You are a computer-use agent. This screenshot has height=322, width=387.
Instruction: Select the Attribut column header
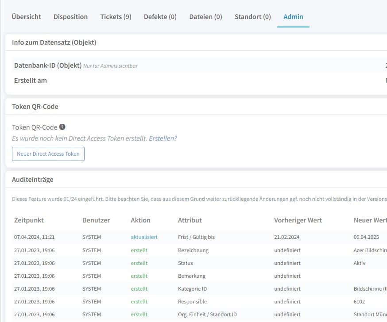point(190,220)
